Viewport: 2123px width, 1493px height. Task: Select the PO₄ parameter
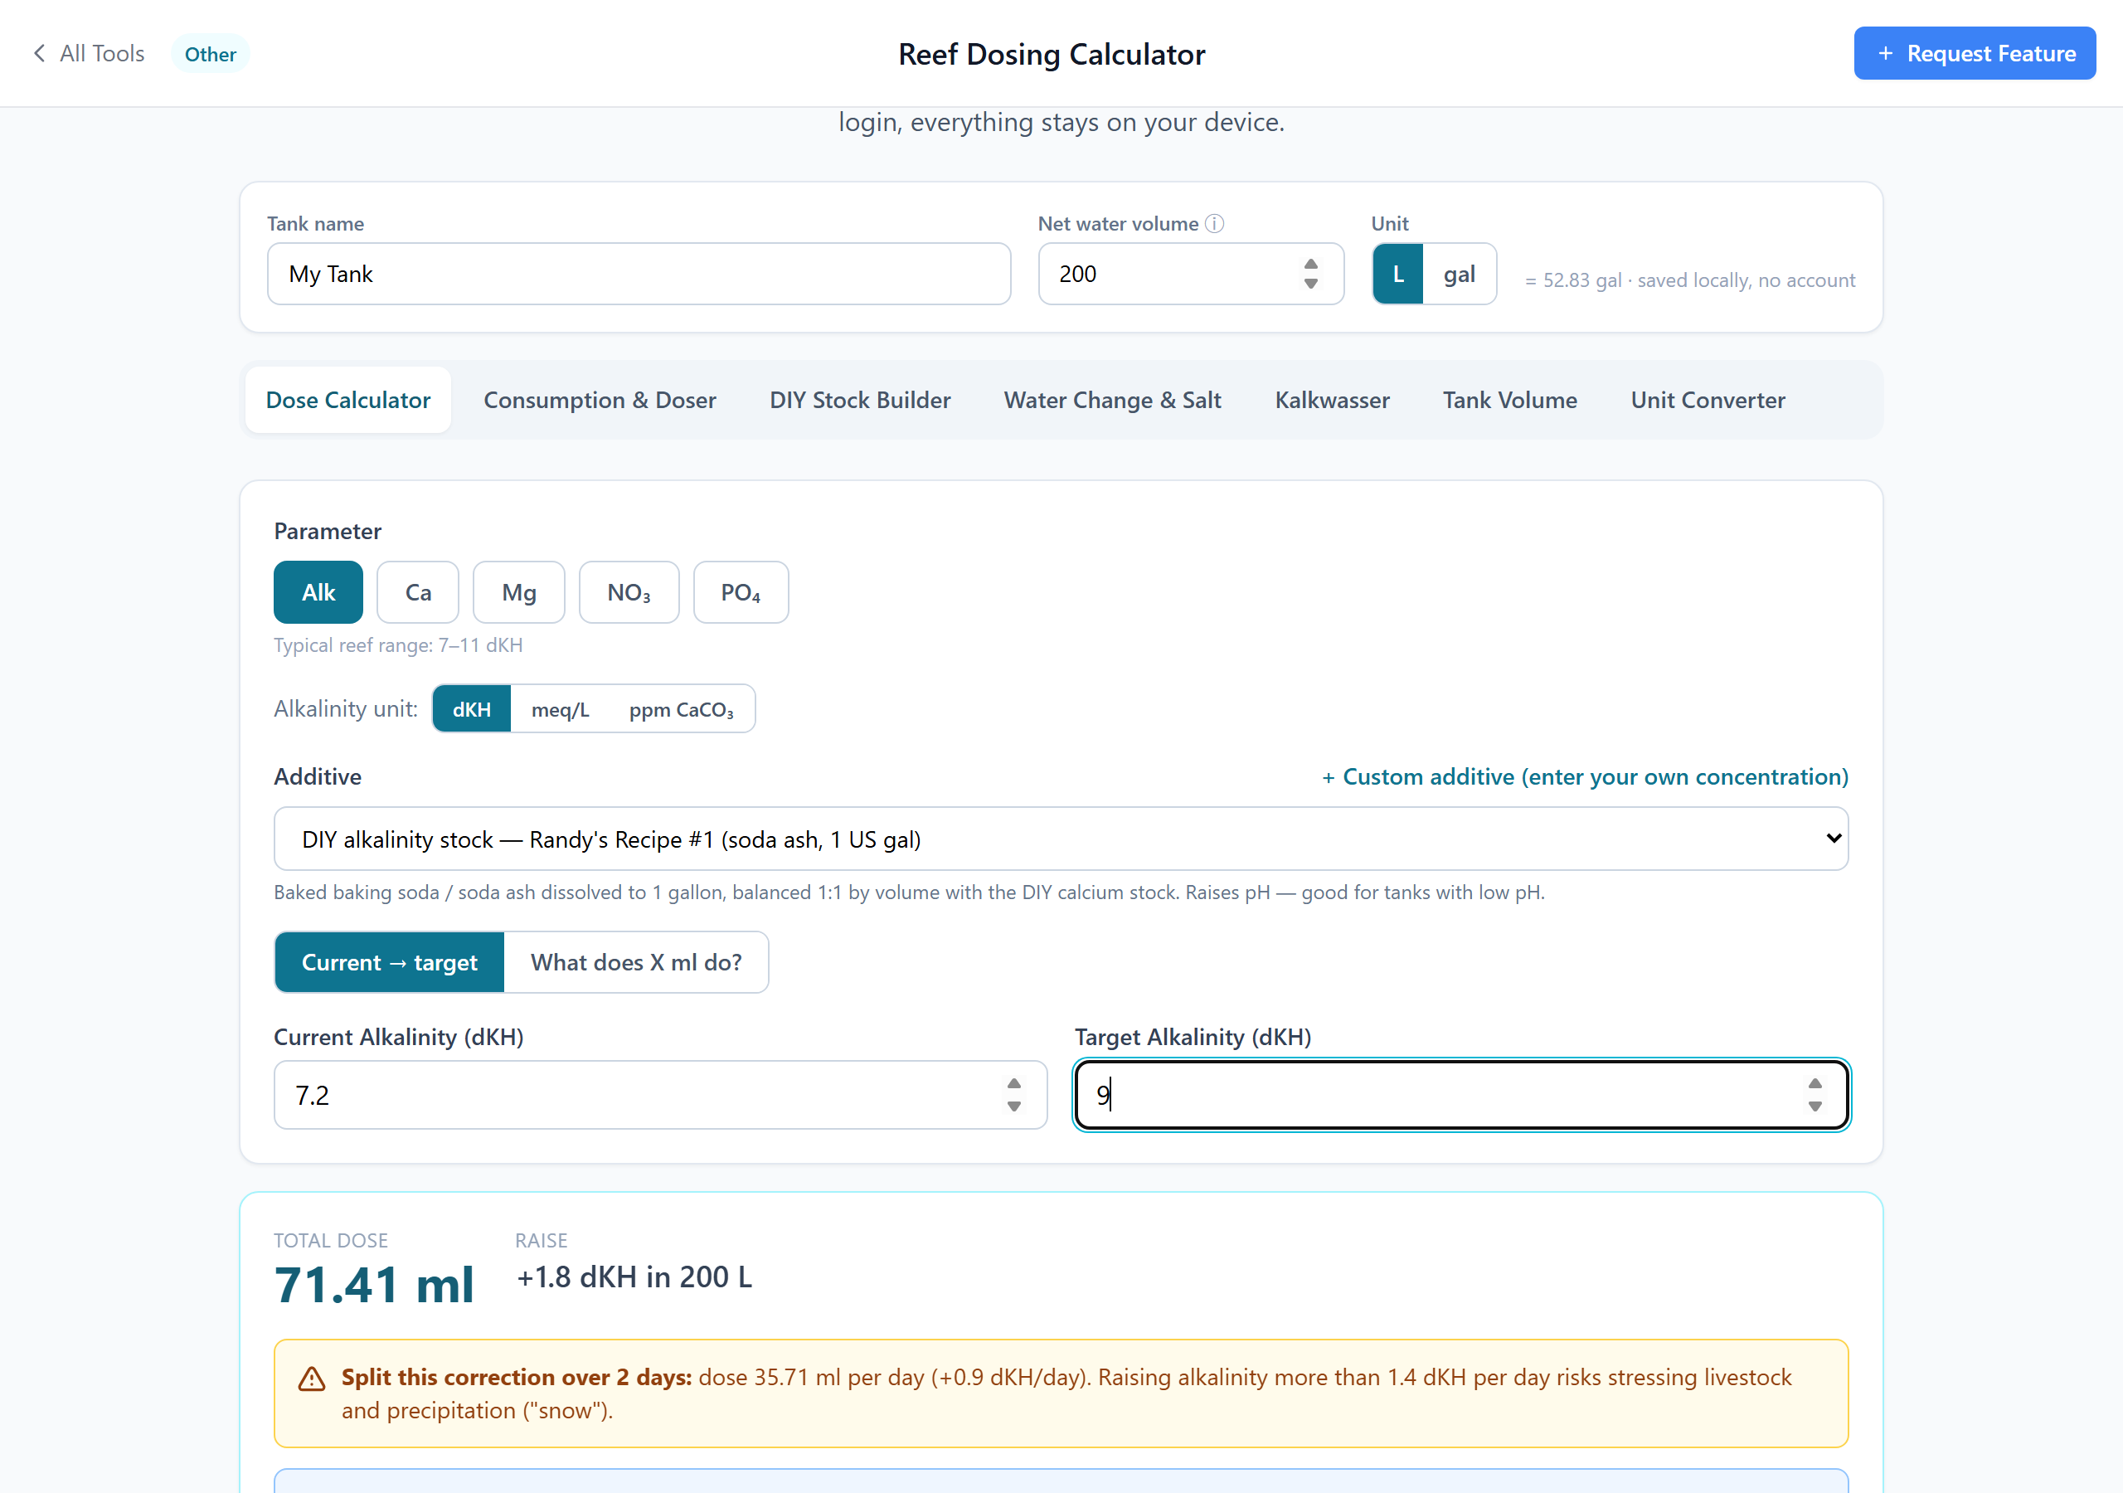point(741,592)
